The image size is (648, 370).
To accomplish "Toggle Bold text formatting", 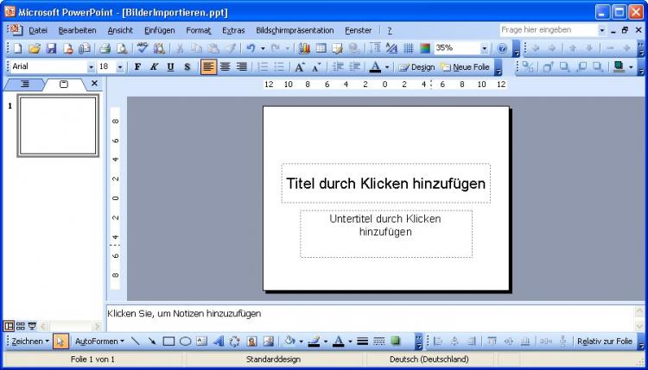I will coord(137,67).
